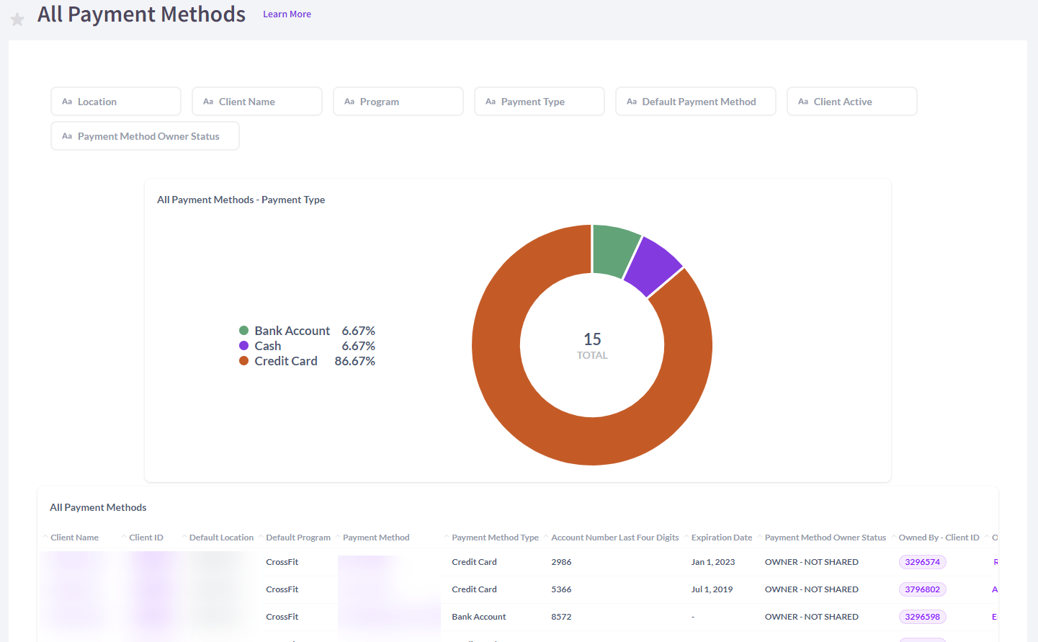Image resolution: width=1038 pixels, height=642 pixels.
Task: Click the Bank Account payment type cell
Action: 478,617
